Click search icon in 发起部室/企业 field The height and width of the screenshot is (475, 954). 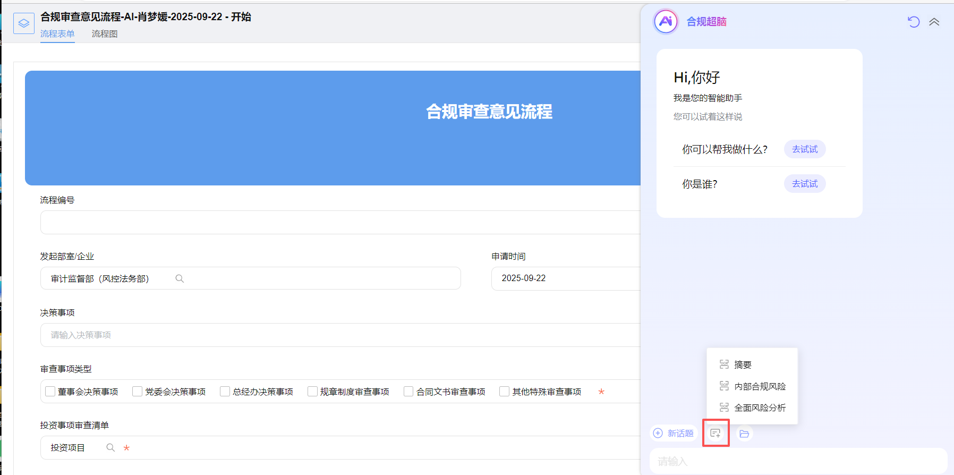180,278
